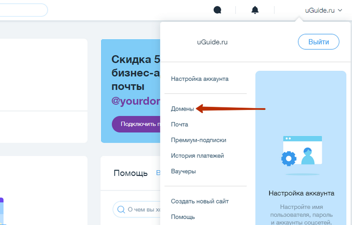Screen dimensions: 352x225
Task: Open Почта in the account menu
Action: (x=180, y=124)
